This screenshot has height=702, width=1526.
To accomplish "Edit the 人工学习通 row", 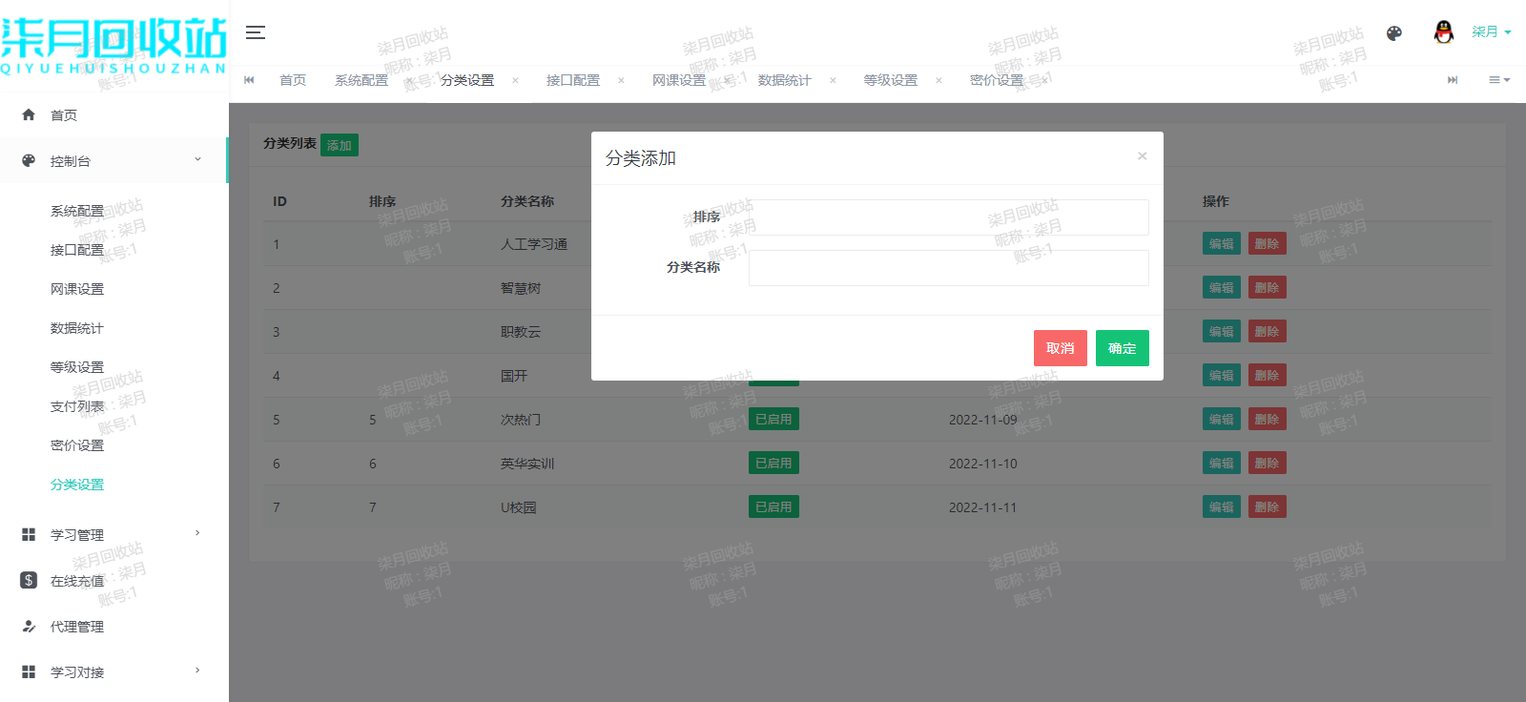I will (x=1222, y=243).
